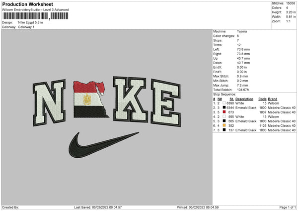Click the black swatch with 565 stitches

pos(224,121)
